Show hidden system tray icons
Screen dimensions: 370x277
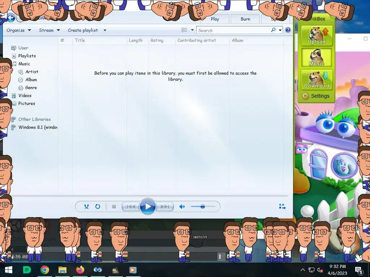(303, 270)
